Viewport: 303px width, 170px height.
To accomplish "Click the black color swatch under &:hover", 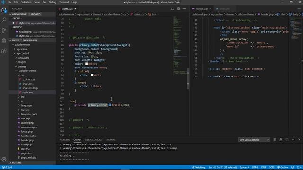I will [x=92, y=86].
